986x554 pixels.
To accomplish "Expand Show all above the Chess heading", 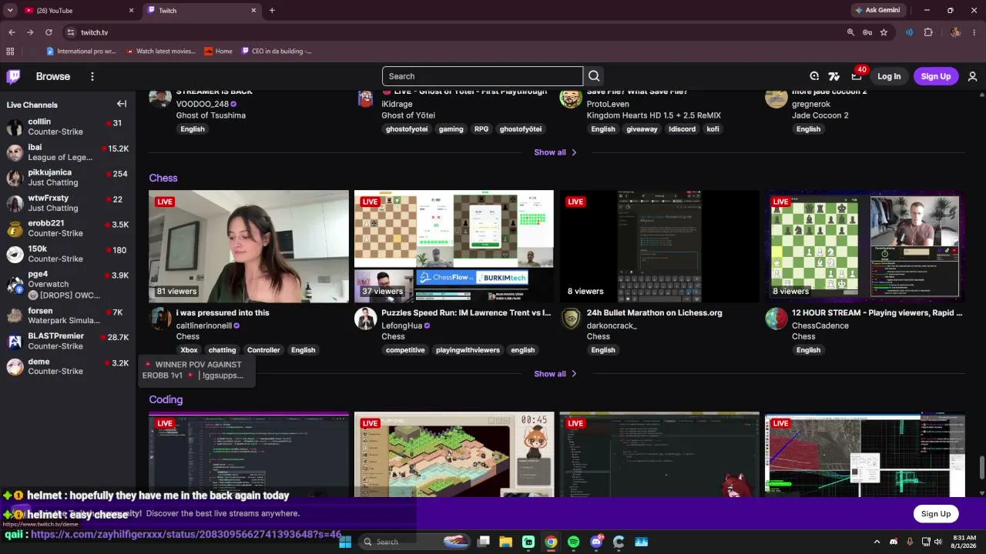I will 555,152.
